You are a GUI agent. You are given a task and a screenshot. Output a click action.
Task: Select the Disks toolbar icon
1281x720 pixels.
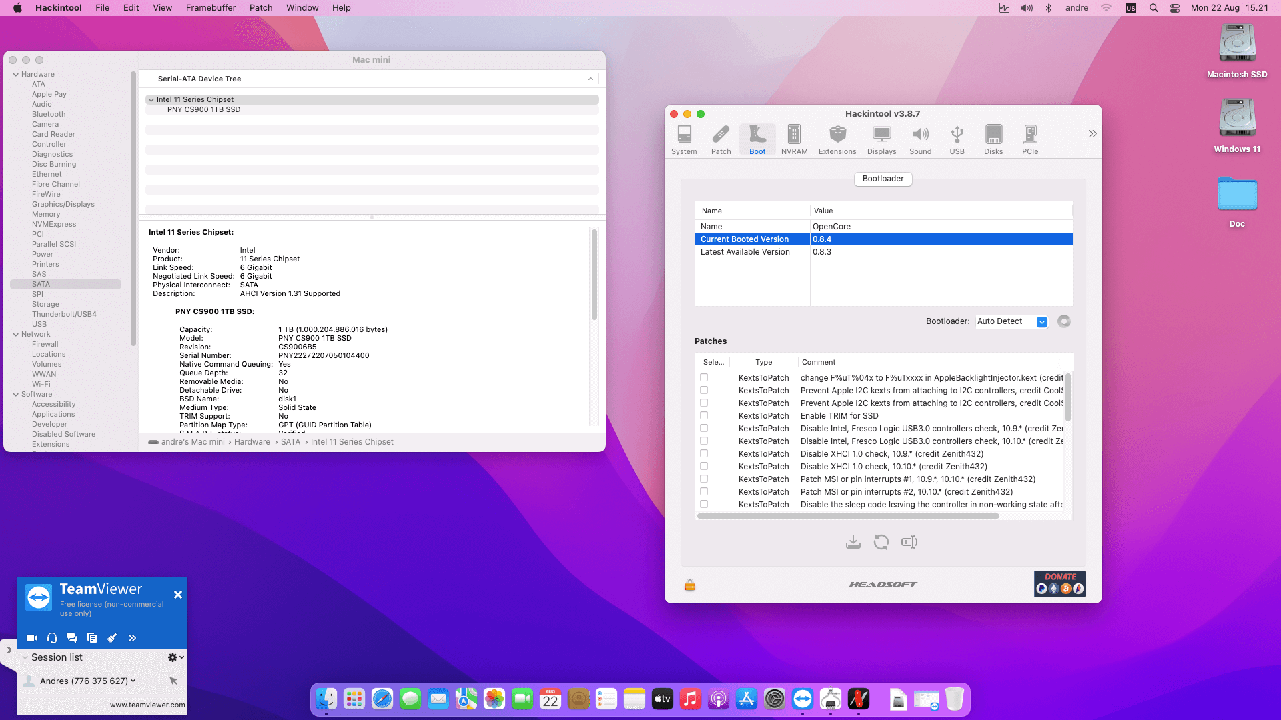click(993, 140)
